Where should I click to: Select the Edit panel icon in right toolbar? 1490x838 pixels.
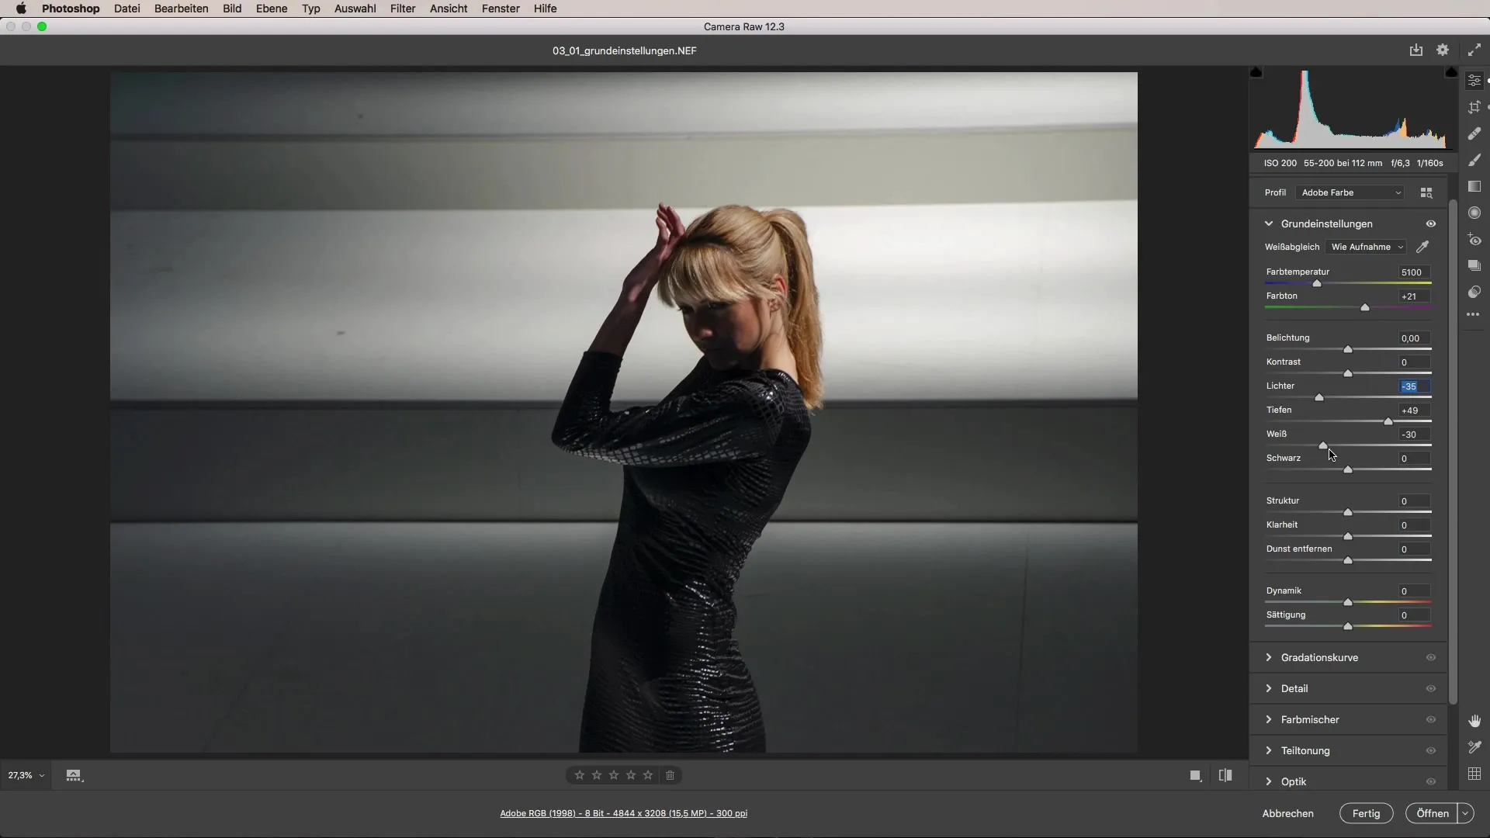(x=1474, y=81)
